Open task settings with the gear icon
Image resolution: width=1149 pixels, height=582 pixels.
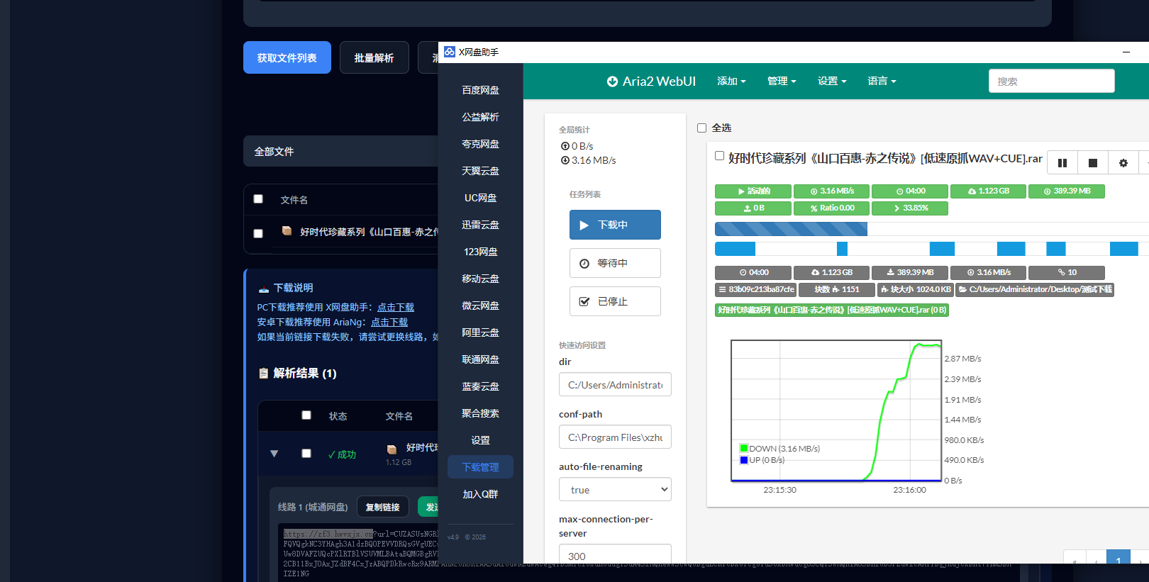[x=1123, y=163]
